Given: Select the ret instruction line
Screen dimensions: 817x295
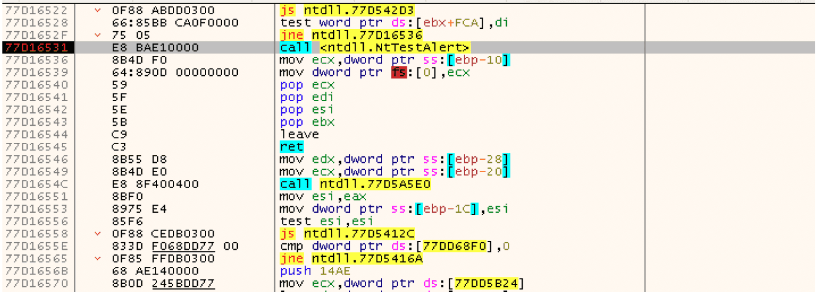Looking at the screenshot, I should [291, 147].
